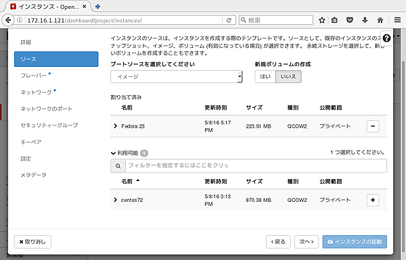Click the Fedora 23 image name

[133, 126]
